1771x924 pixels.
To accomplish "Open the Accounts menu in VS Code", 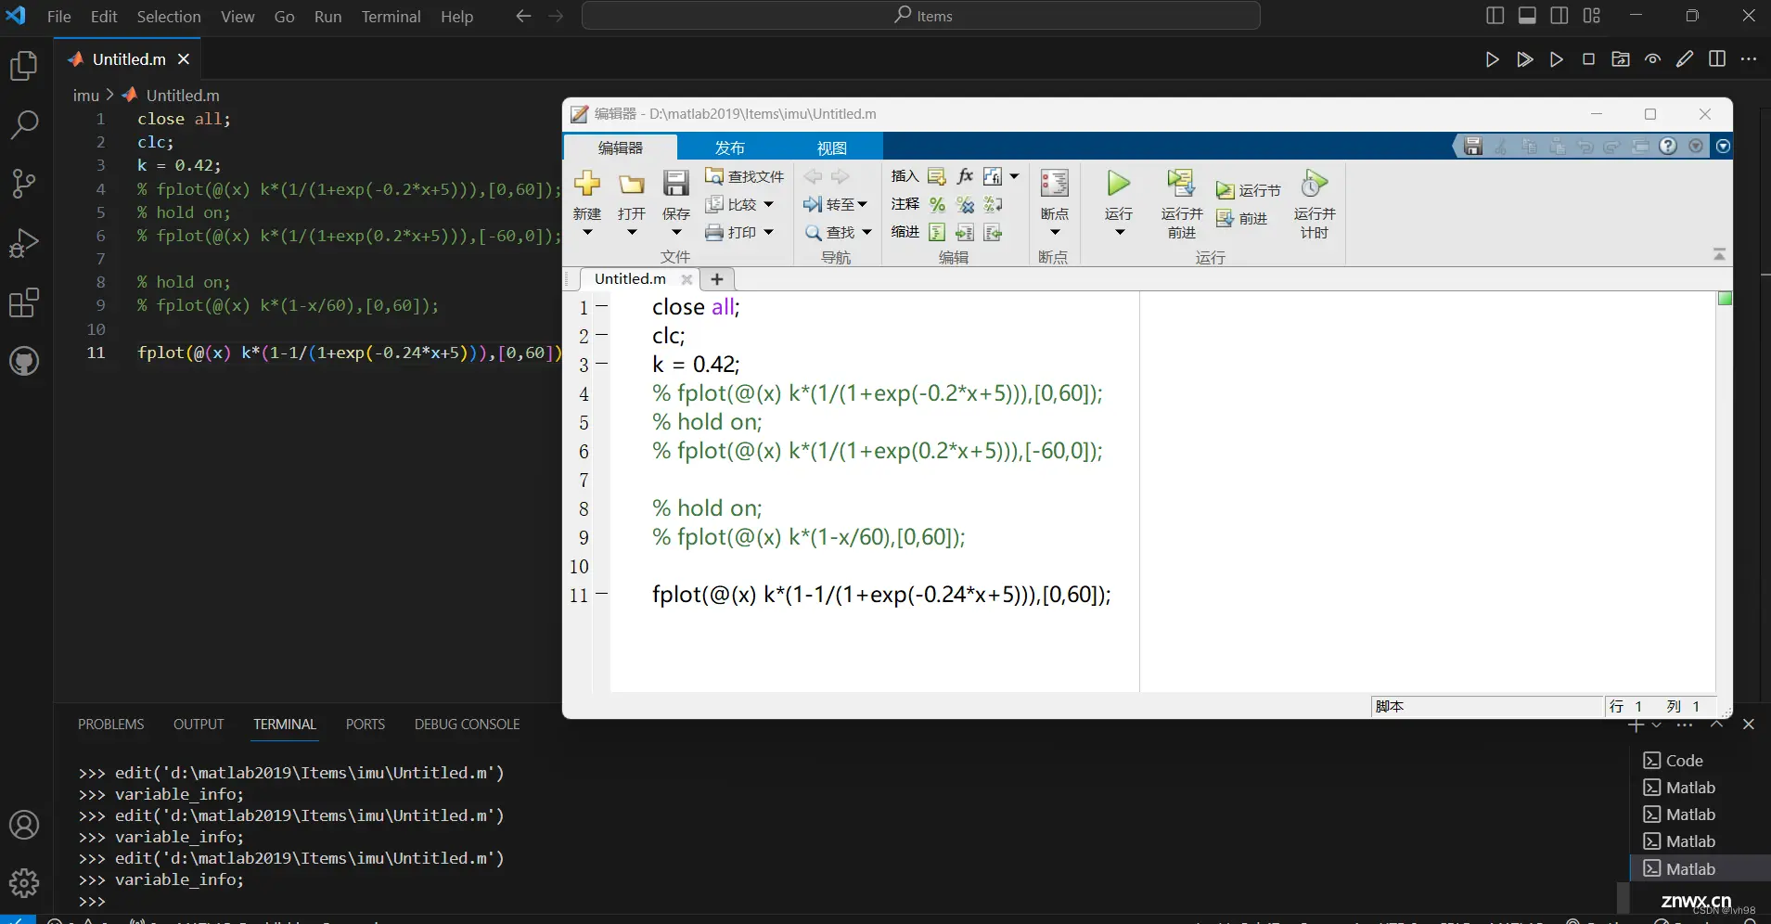I will (x=24, y=825).
